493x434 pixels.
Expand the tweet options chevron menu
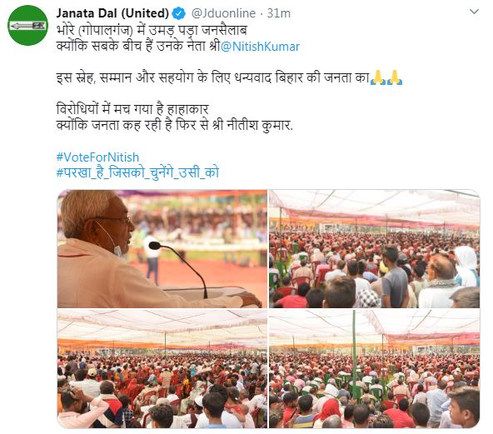tap(474, 12)
